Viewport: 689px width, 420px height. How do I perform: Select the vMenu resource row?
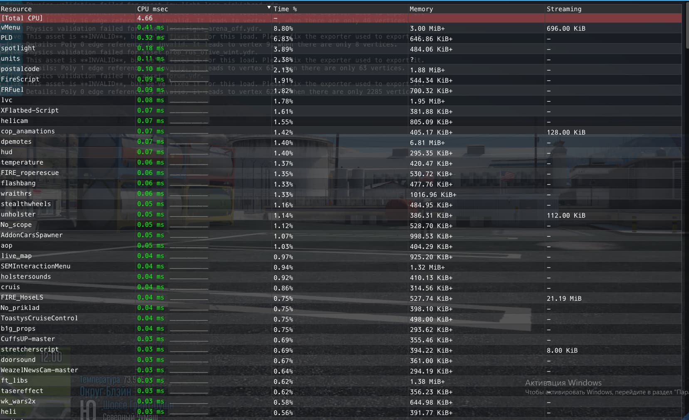(x=11, y=27)
